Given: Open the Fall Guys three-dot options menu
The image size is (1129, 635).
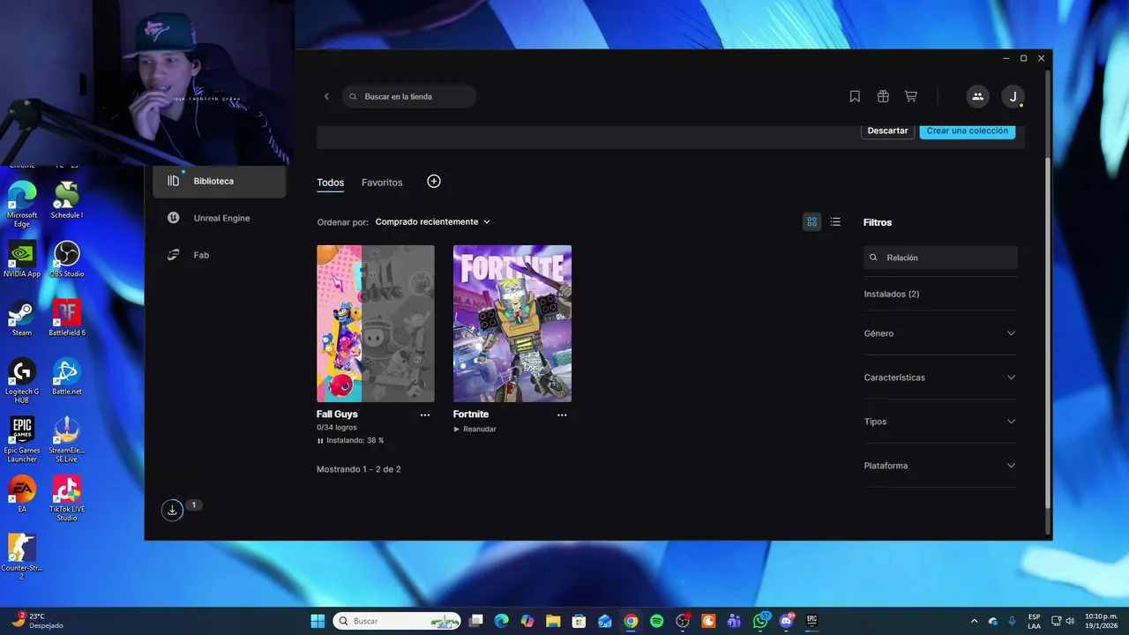Looking at the screenshot, I should point(425,415).
